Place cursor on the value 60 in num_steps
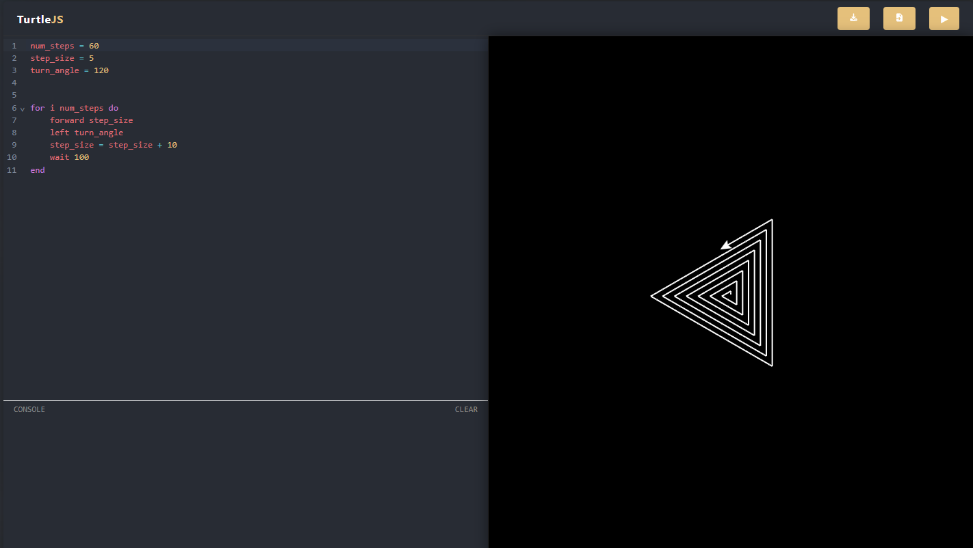973x548 pixels. [x=94, y=46]
